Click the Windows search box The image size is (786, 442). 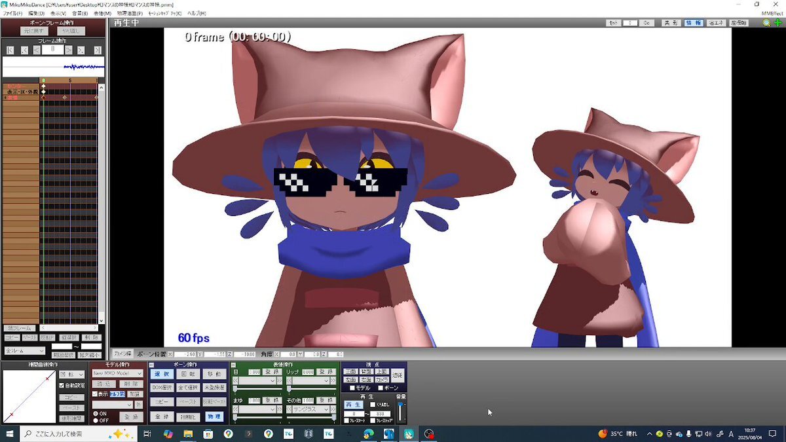click(x=79, y=433)
